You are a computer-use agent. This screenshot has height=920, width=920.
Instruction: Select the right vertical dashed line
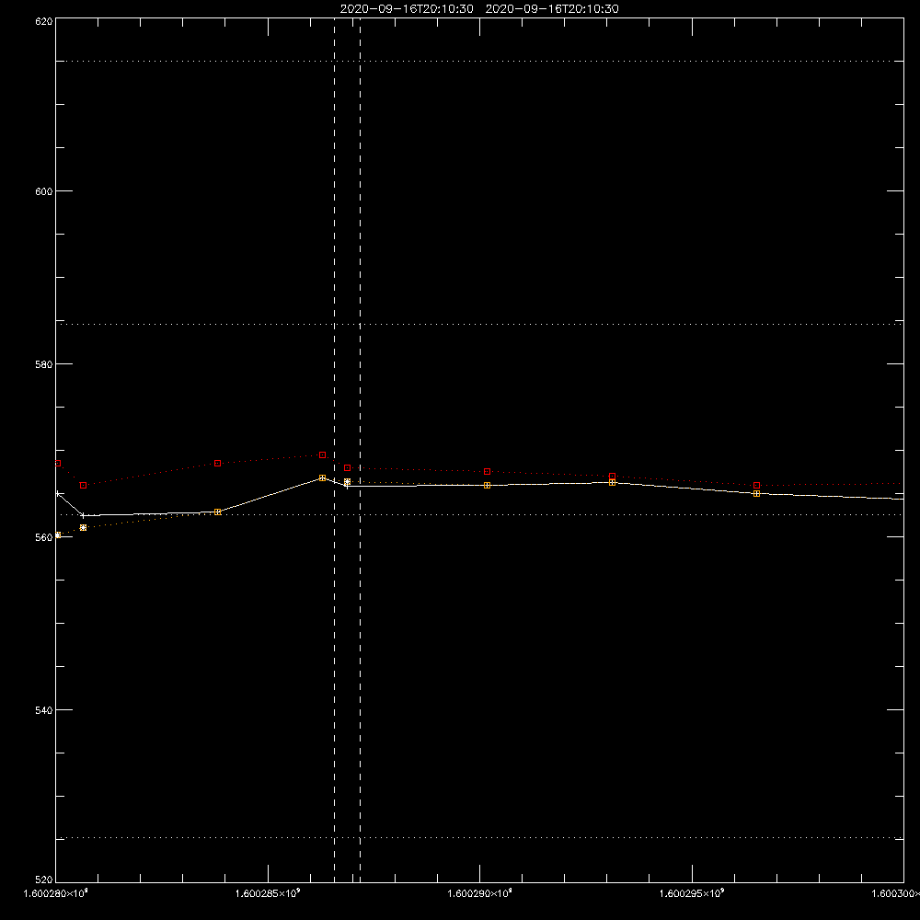coord(361,450)
